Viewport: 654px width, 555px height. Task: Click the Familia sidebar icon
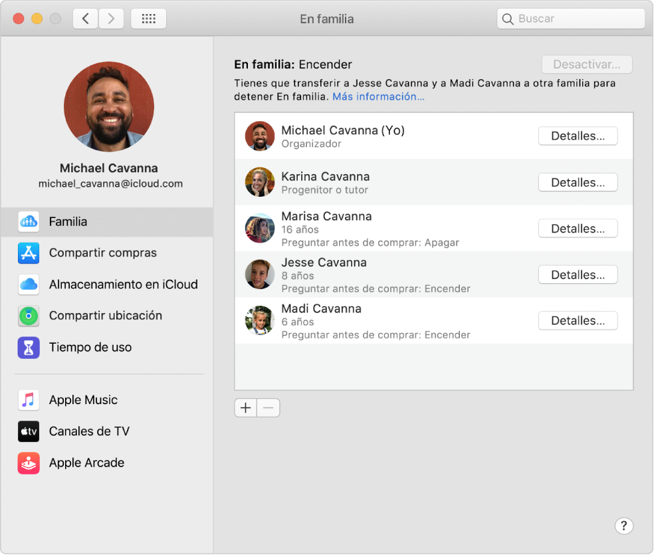[x=29, y=222]
